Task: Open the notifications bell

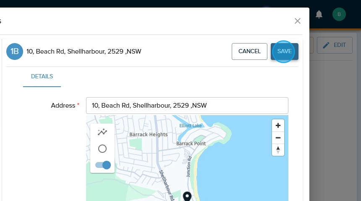Action: 319,15
